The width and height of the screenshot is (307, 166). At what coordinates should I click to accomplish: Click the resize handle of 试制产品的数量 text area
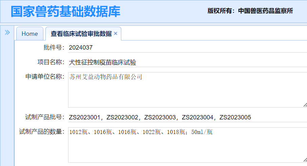(x=305, y=160)
